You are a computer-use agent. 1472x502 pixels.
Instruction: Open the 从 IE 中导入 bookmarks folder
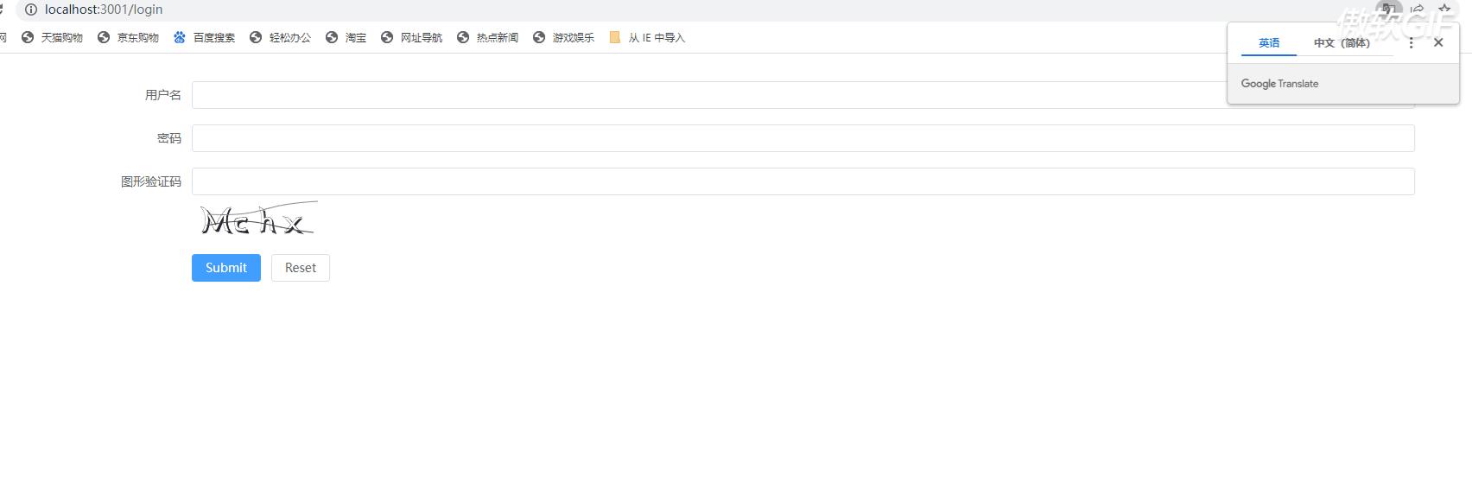647,38
